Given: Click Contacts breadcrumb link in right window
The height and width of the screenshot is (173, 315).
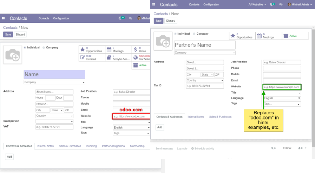Looking at the screenshot, I should [x=161, y=14].
